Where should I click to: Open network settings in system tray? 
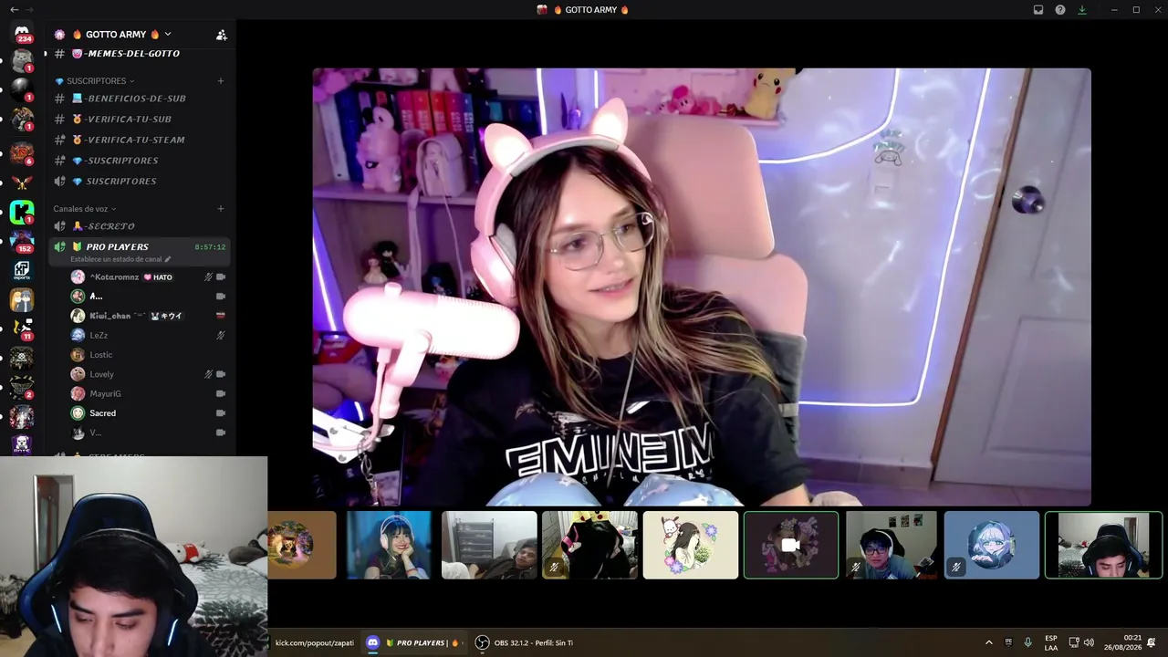pos(1074,643)
